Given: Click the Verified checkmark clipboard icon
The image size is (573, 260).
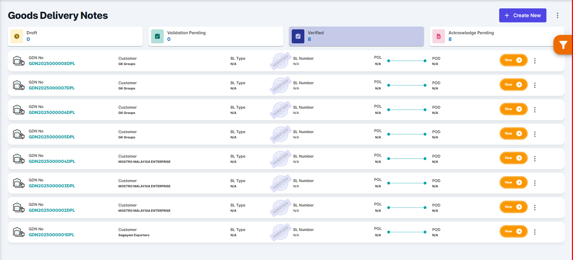Looking at the screenshot, I should click(298, 36).
